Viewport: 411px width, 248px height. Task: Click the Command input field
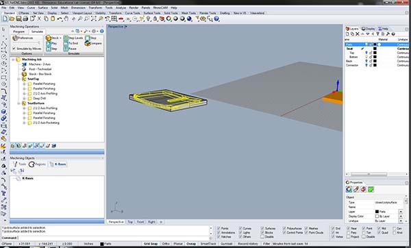[113, 238]
